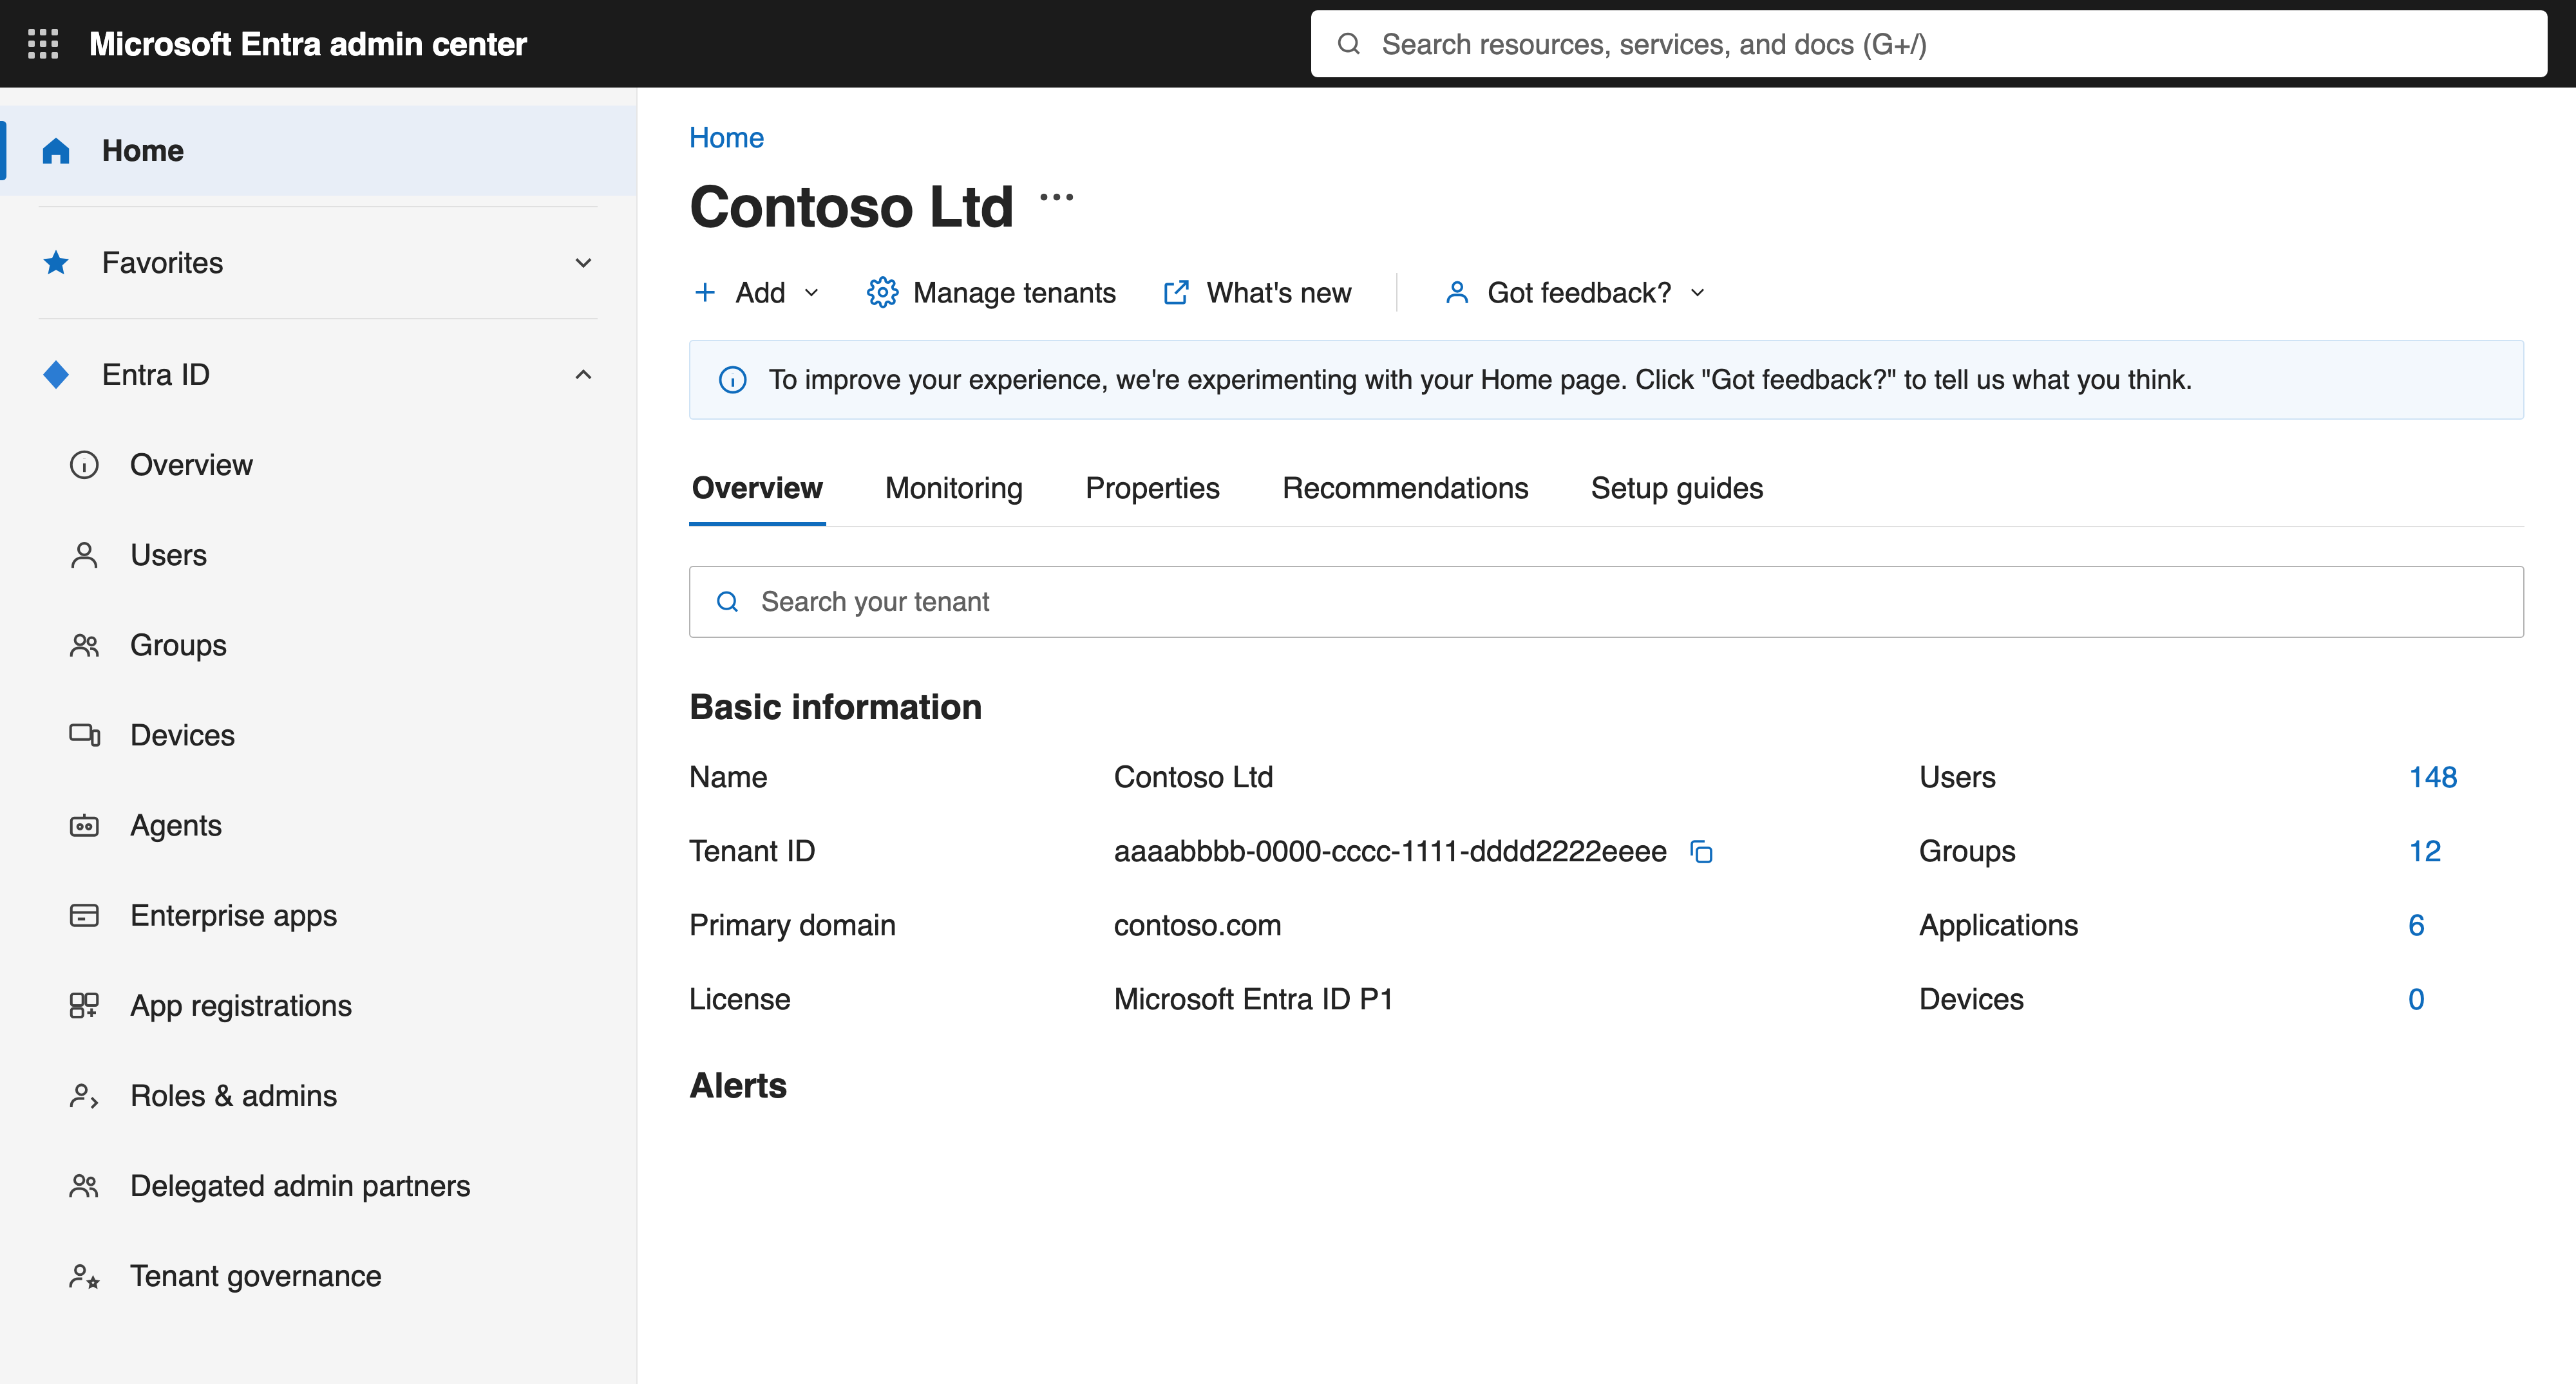Select the Overview tab
This screenshot has width=2576, height=1384.
pyautogui.click(x=757, y=489)
